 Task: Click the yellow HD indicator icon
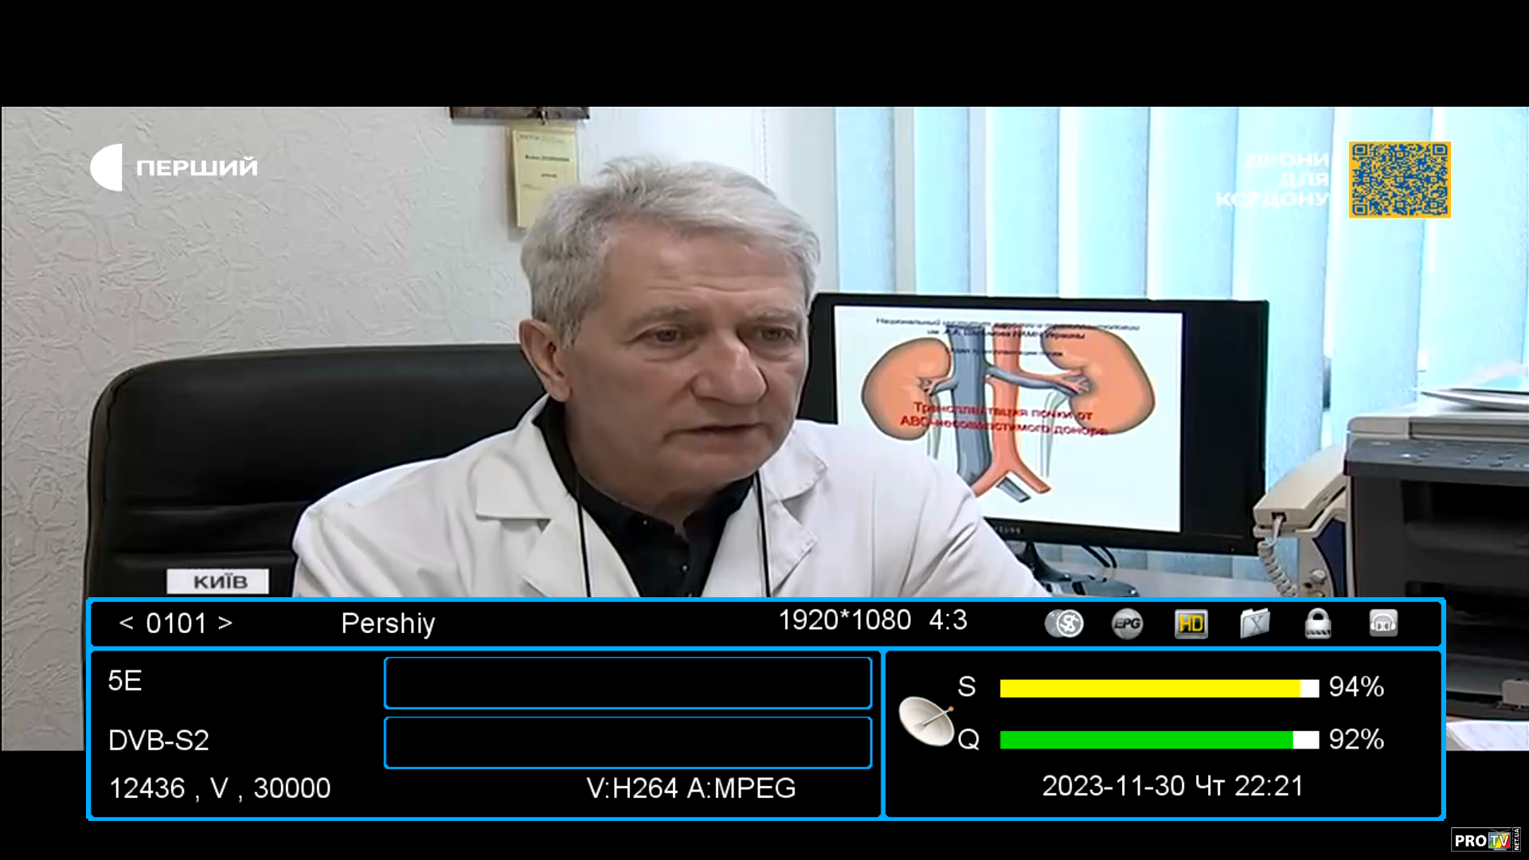(1191, 623)
